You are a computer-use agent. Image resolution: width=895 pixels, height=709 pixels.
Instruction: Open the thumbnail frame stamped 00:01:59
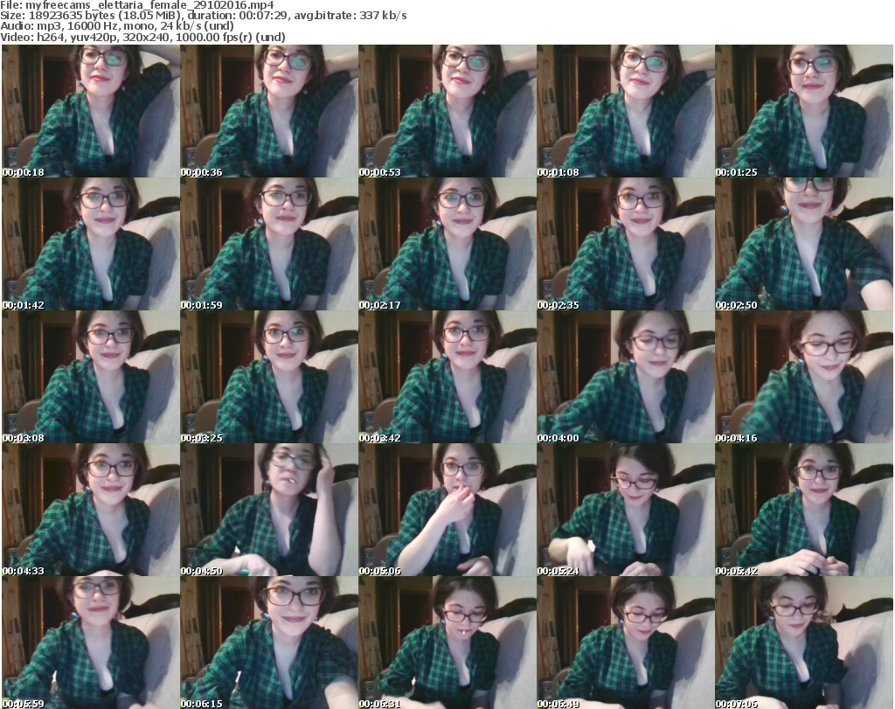point(269,244)
